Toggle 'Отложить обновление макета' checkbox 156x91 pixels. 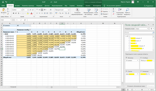[126, 86]
